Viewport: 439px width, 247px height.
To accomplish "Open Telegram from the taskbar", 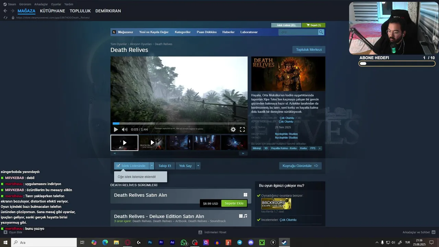I will 239,243.
